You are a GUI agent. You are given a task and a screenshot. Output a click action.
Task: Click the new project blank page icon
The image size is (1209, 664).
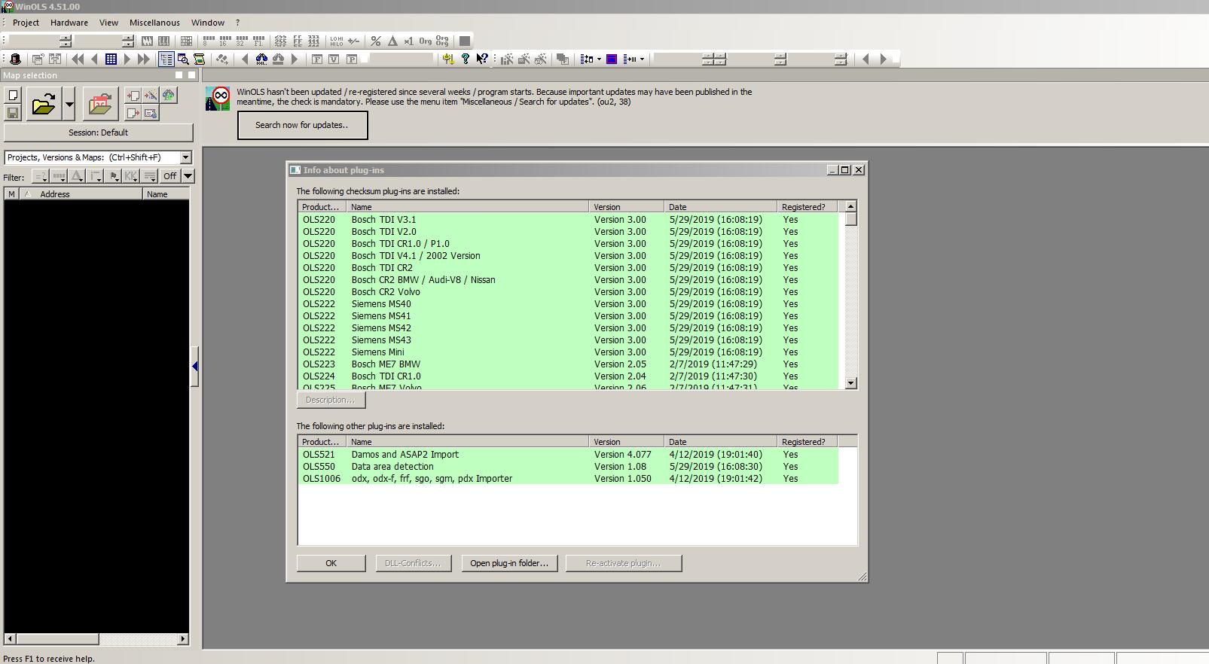[x=13, y=96]
